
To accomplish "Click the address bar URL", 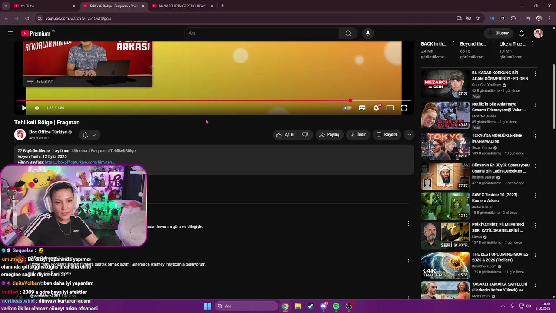I will click(79, 18).
